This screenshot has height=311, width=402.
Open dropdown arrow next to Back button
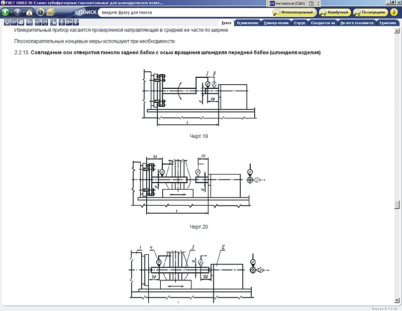(x=12, y=12)
